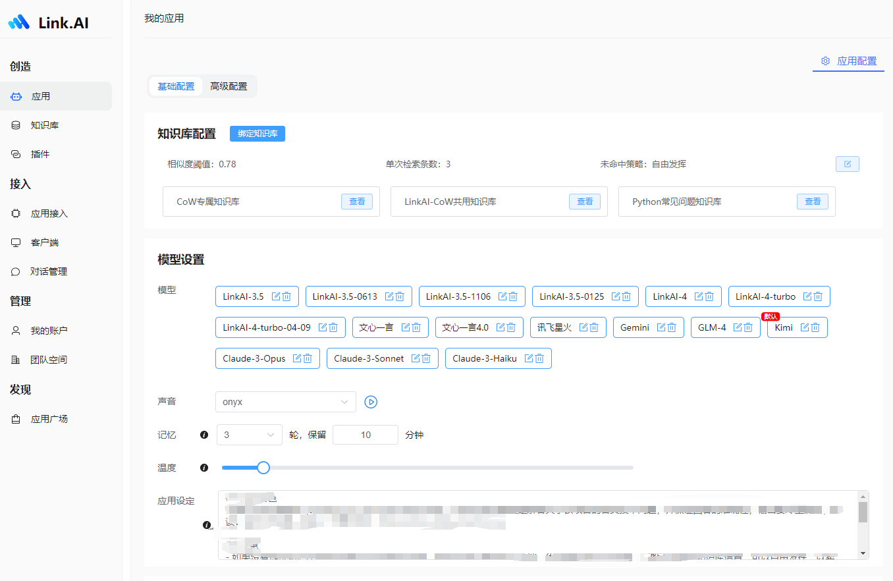View the Python常见问题知识库 knowledge base
This screenshot has width=893, height=581.
tap(813, 202)
